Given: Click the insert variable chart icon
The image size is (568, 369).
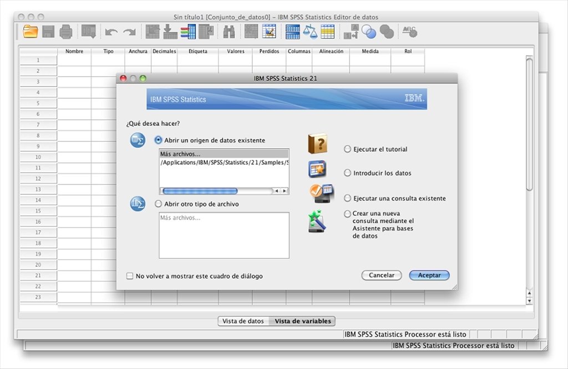Looking at the screenshot, I should 269,32.
